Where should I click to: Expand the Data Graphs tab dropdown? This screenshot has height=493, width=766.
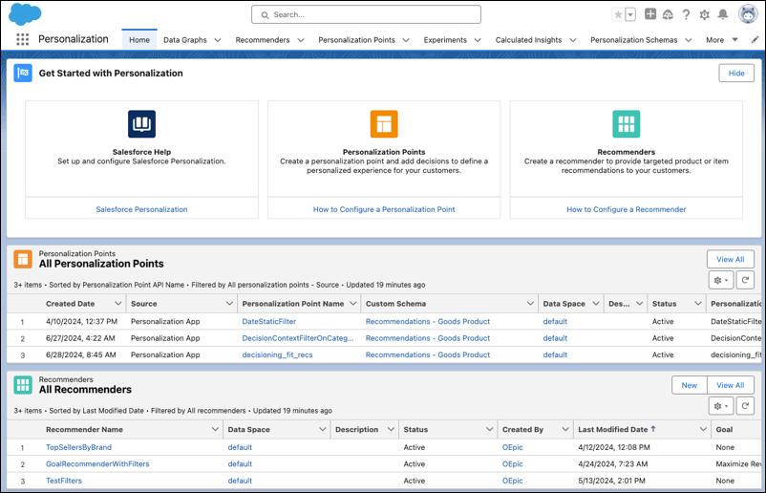(x=218, y=40)
